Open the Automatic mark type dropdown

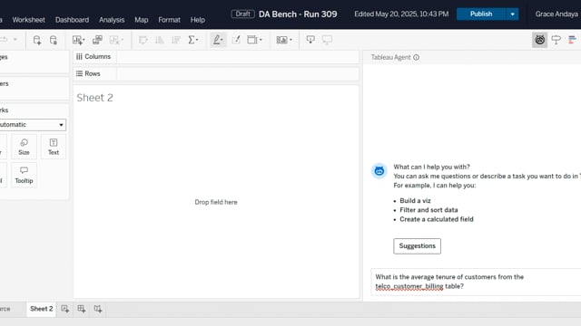pyautogui.click(x=33, y=125)
